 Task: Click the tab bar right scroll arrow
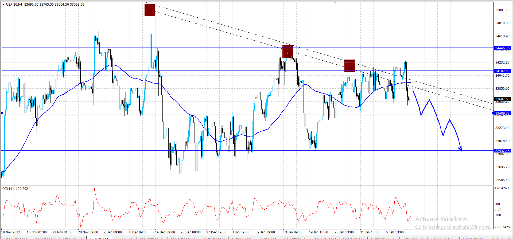click(510, 238)
